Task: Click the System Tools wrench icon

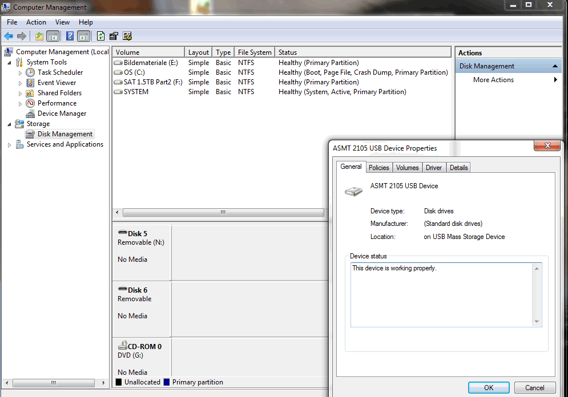Action: coord(19,62)
